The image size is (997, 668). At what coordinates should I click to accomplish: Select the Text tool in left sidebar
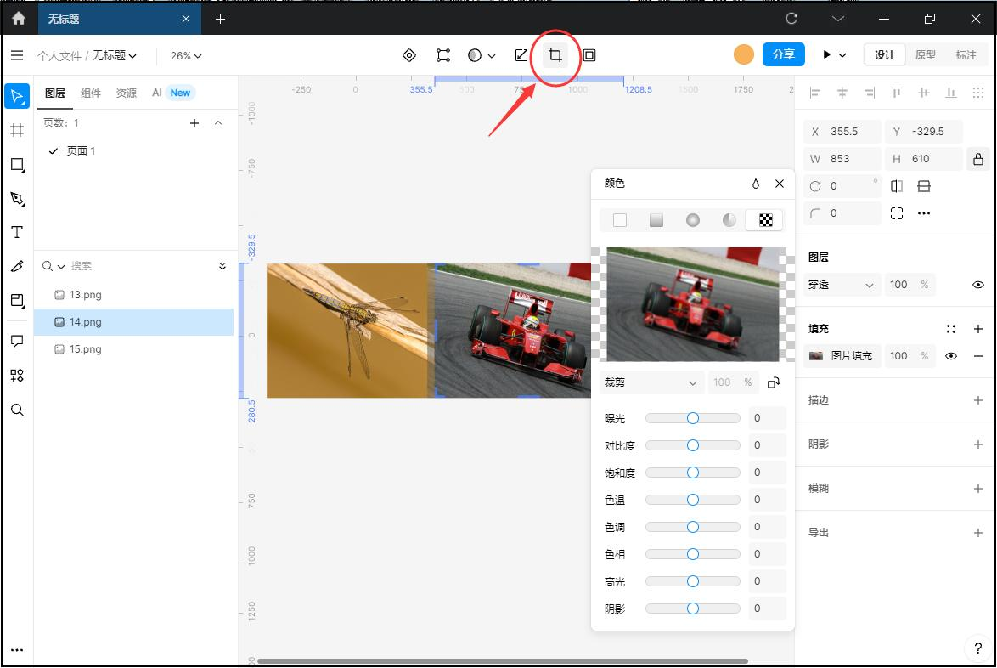[x=17, y=232]
